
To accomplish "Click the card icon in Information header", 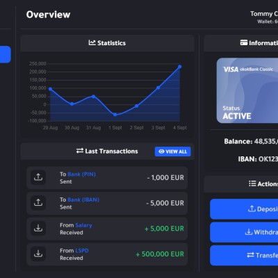I will 244,42.
